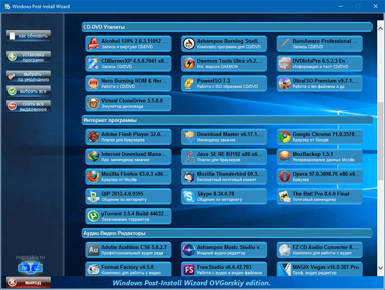Choose the µTorrent icon
Viewport: 385px width, 290px height.
click(x=94, y=216)
